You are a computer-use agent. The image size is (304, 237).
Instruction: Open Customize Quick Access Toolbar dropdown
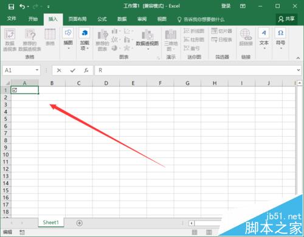pos(49,7)
